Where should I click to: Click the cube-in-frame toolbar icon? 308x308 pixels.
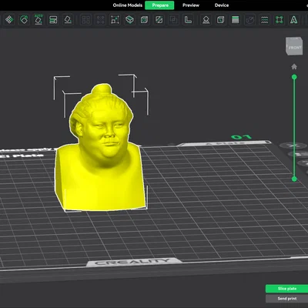click(x=144, y=20)
